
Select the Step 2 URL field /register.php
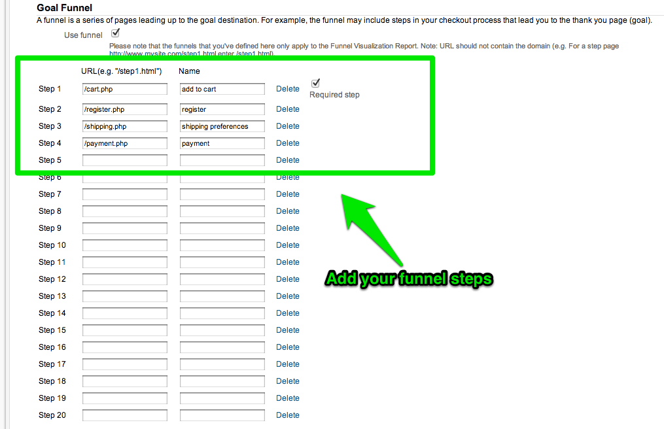125,109
